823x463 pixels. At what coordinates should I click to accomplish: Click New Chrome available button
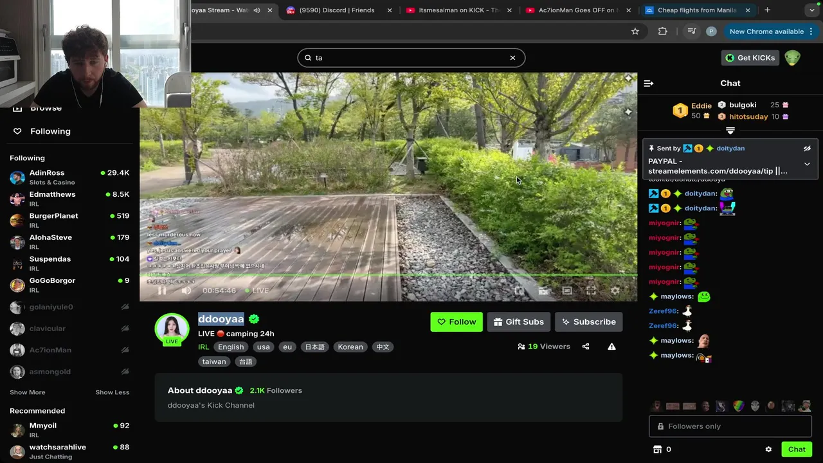[x=766, y=32]
